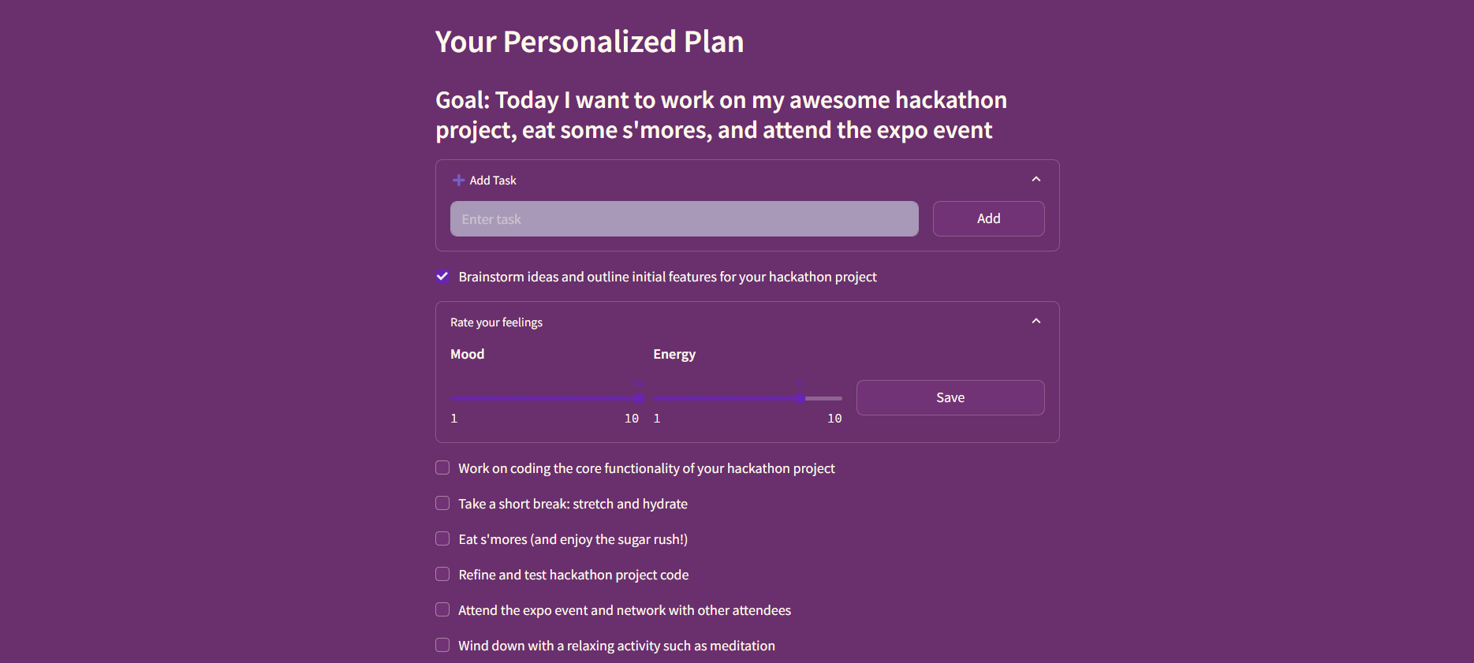Click the Mood slider handle
This screenshot has height=663, width=1474.
point(639,399)
